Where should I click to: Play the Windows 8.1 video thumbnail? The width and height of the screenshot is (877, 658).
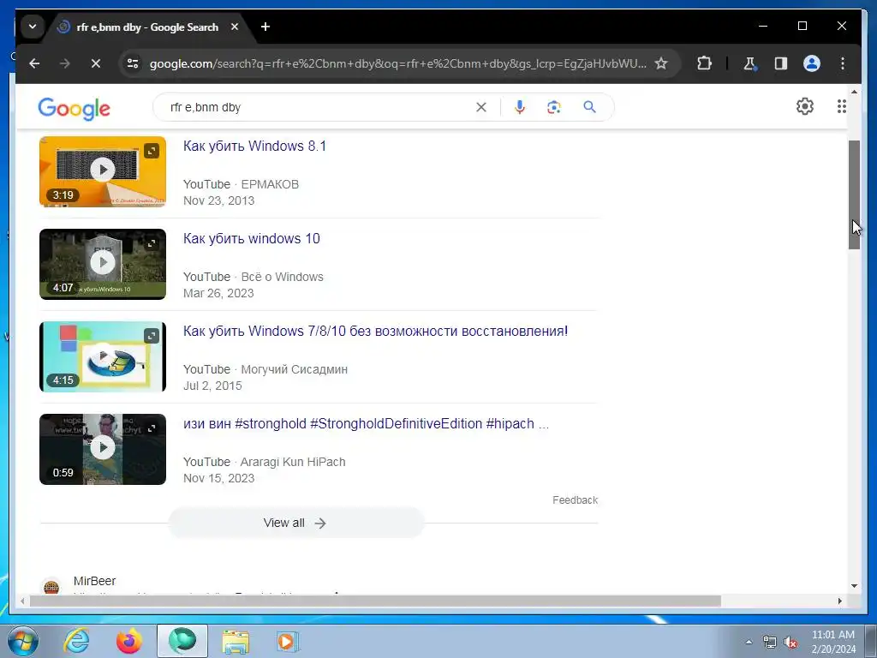click(103, 171)
